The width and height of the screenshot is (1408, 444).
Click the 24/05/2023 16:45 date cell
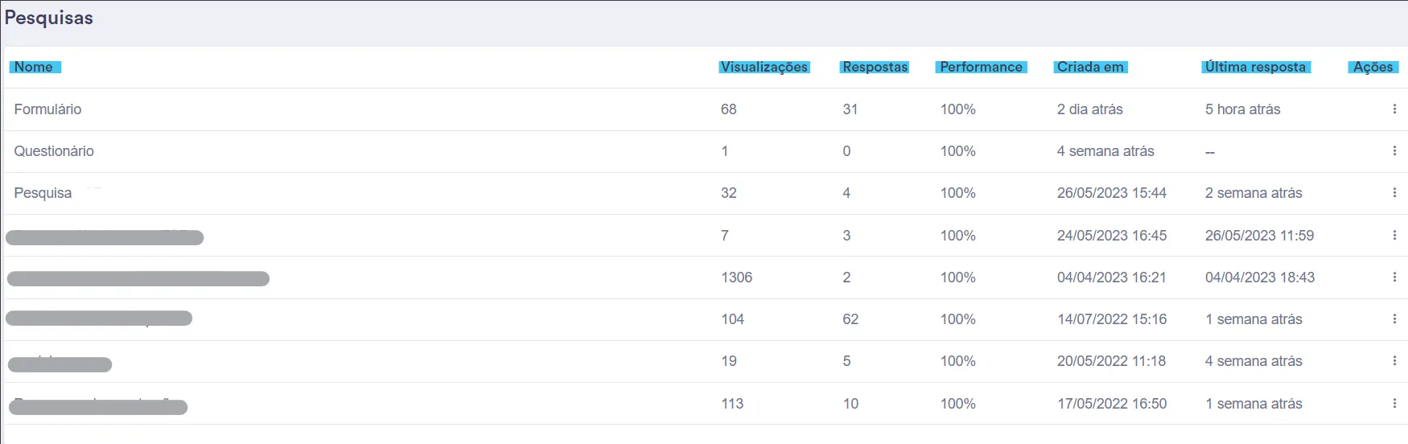1112,236
